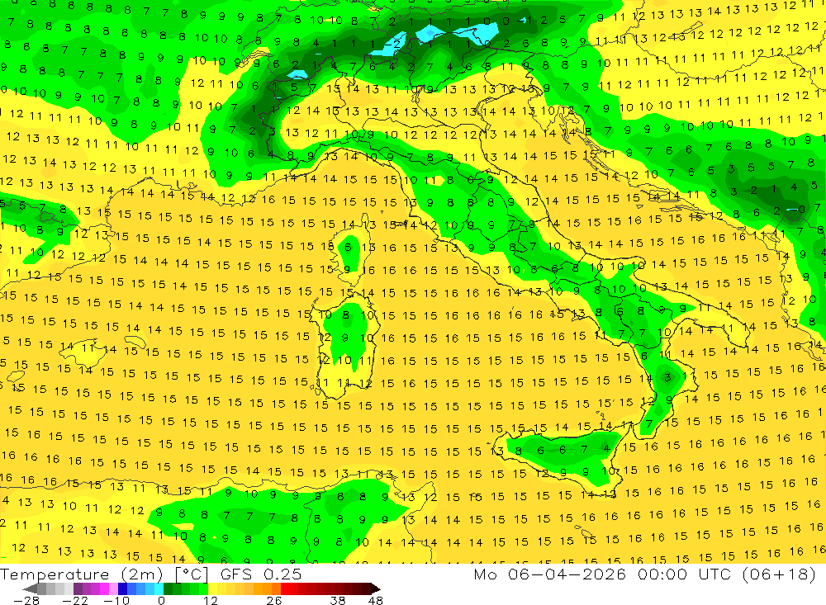Screen dimensions: 826x605
Task: Click the 'GFS 0.25' model label
Action: pos(261,574)
